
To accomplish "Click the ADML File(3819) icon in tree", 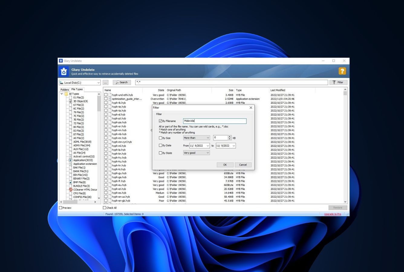I will (x=70, y=142).
